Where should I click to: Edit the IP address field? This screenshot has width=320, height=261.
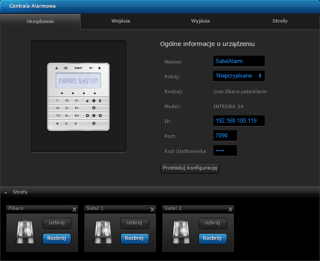point(239,121)
